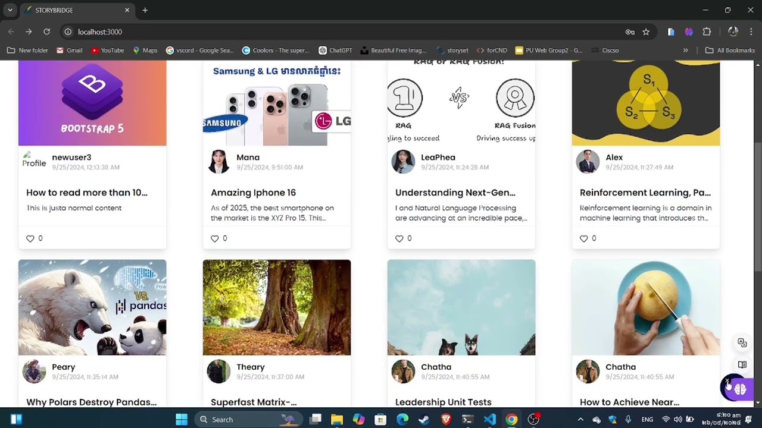Open the ChatGPT bookmark
The height and width of the screenshot is (428, 762).
[335, 51]
